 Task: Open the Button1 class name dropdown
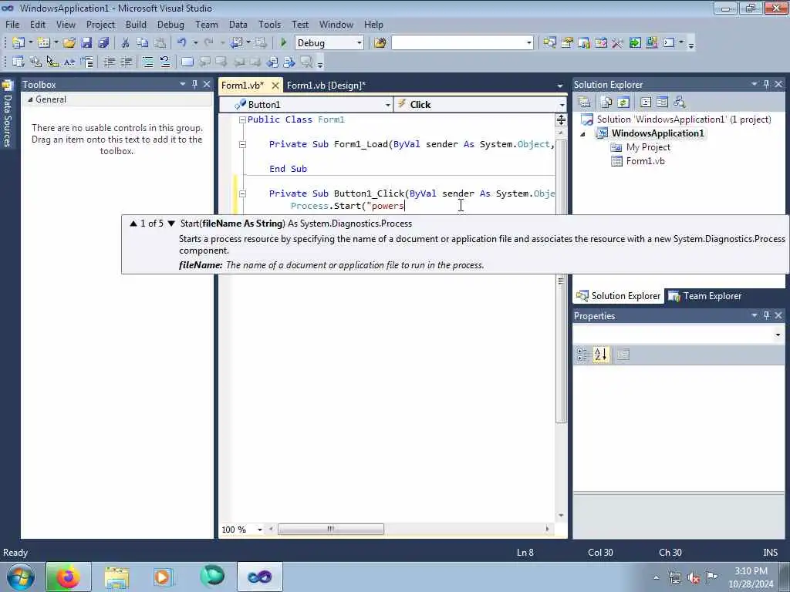tap(387, 105)
